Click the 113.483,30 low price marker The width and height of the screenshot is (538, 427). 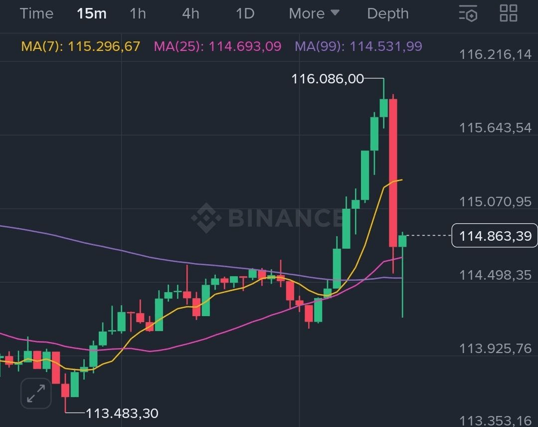122,414
